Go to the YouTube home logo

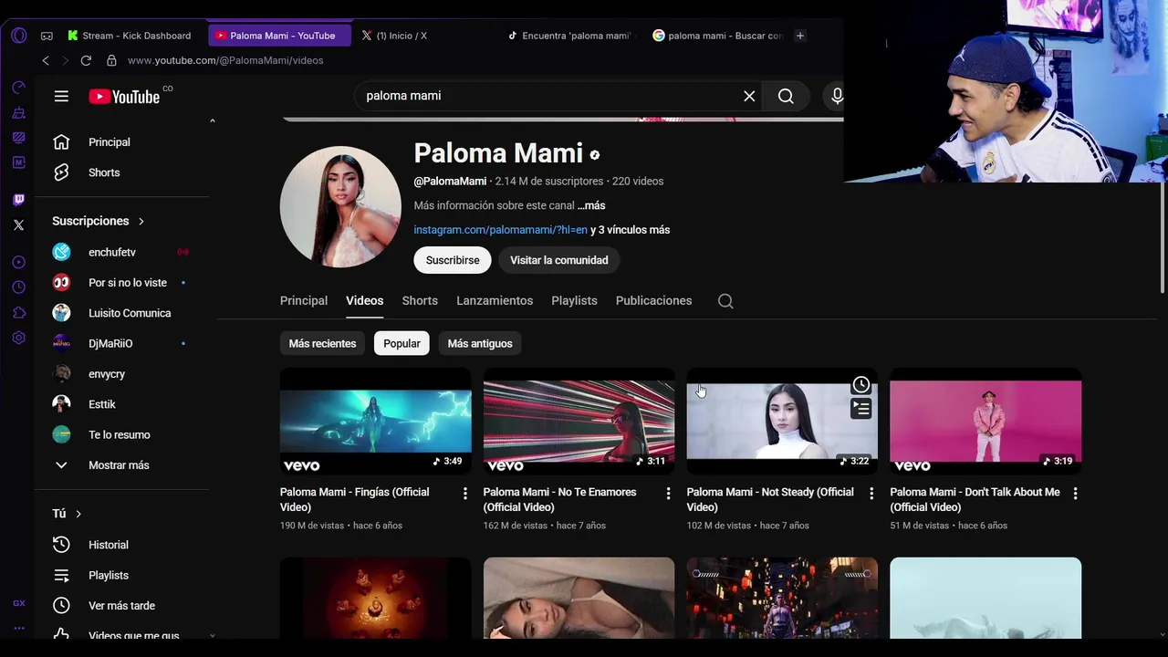[x=124, y=96]
